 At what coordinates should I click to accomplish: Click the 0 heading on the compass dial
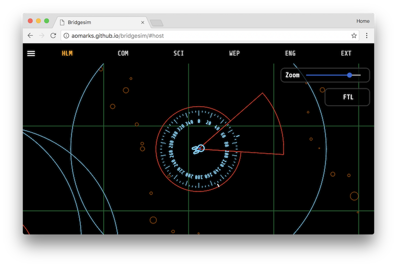coord(199,122)
